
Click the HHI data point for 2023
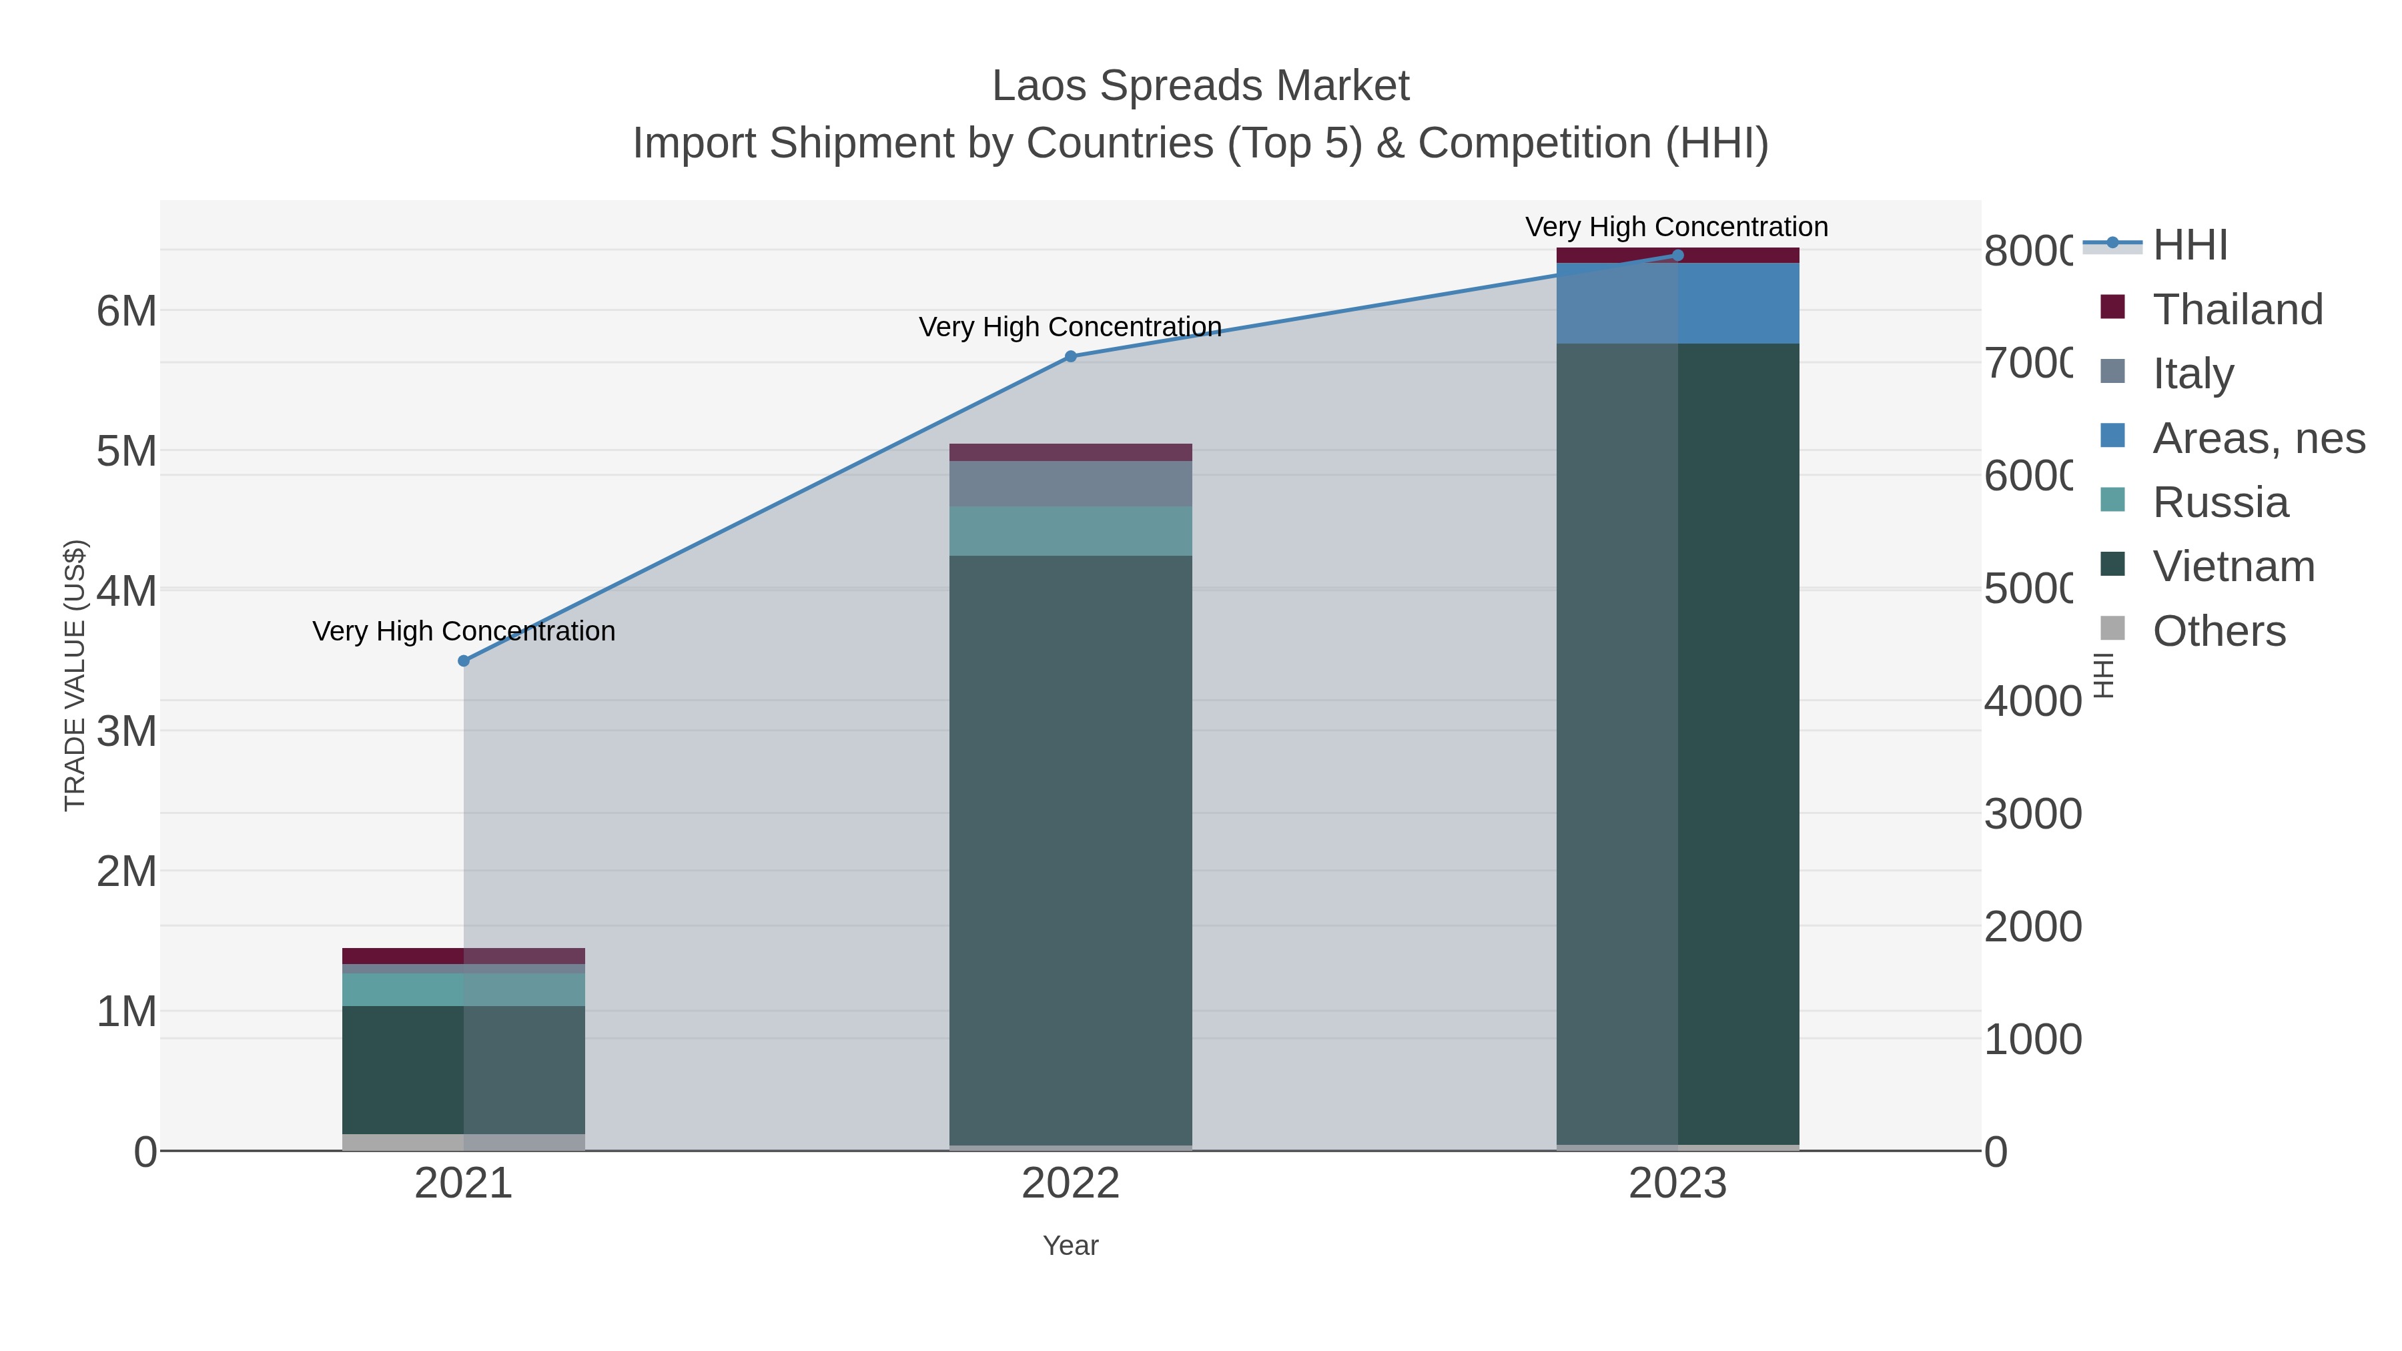coord(1677,256)
